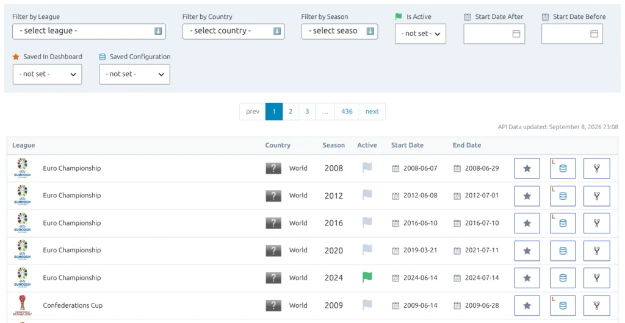Go to page 3 of results
The image size is (625, 323).
pyautogui.click(x=307, y=112)
